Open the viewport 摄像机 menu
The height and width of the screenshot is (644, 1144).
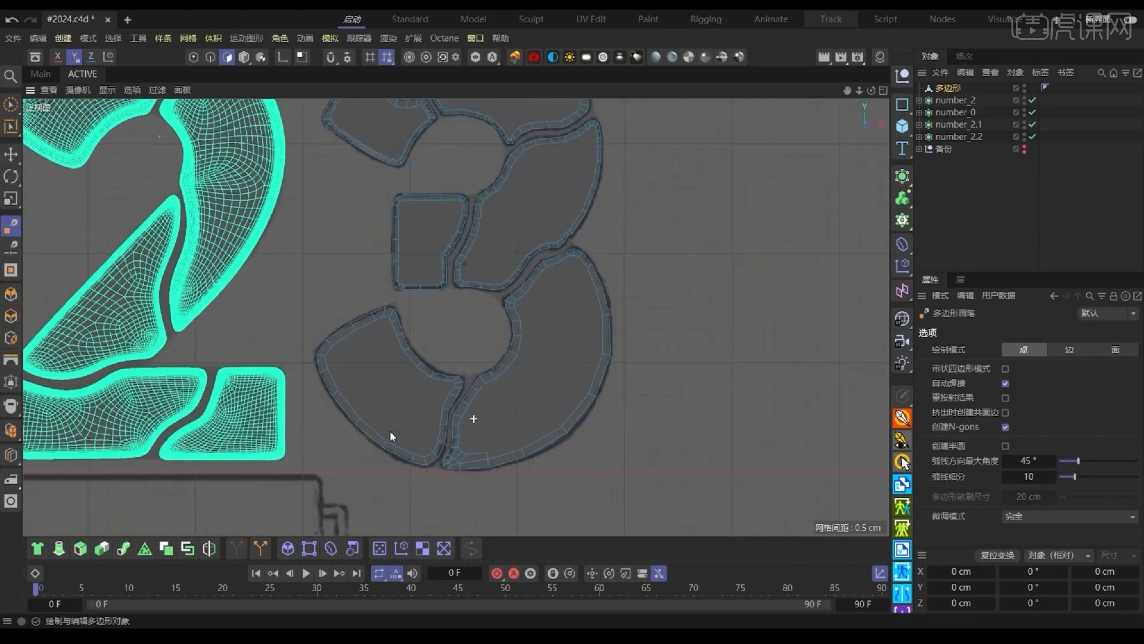77,90
